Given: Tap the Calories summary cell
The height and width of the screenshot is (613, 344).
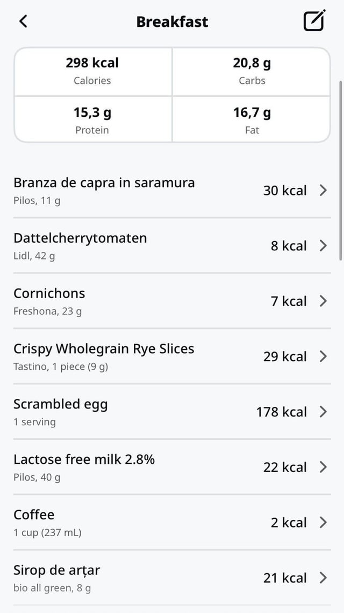Looking at the screenshot, I should [x=92, y=72].
